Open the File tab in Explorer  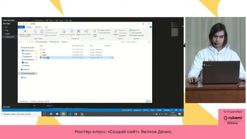coord(21,27)
